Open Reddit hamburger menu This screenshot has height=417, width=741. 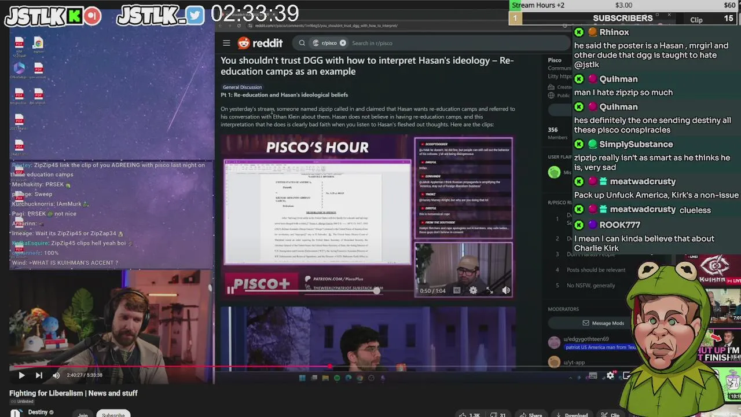(x=226, y=43)
